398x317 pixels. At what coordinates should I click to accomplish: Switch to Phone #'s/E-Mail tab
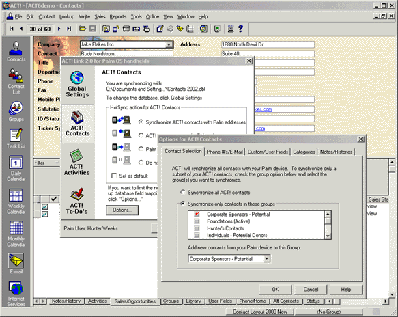click(225, 152)
